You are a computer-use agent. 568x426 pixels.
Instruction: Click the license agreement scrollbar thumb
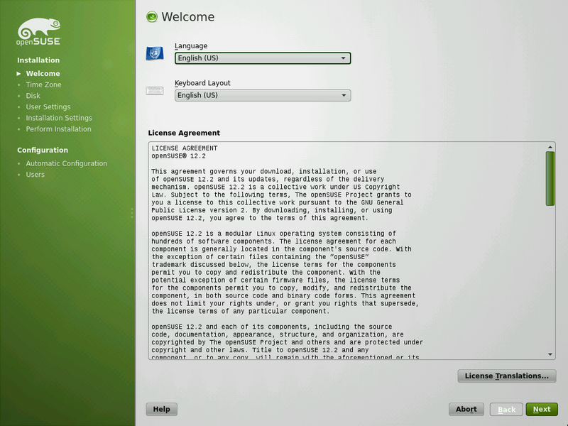pos(550,179)
